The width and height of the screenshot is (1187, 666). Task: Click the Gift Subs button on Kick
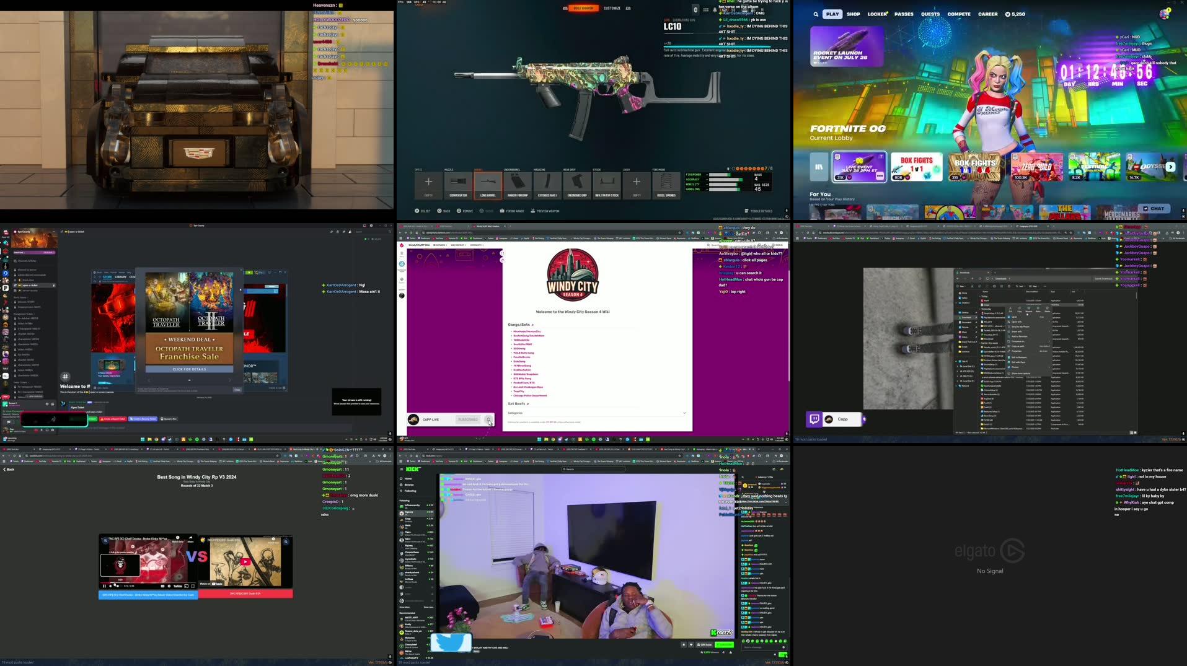pos(705,645)
